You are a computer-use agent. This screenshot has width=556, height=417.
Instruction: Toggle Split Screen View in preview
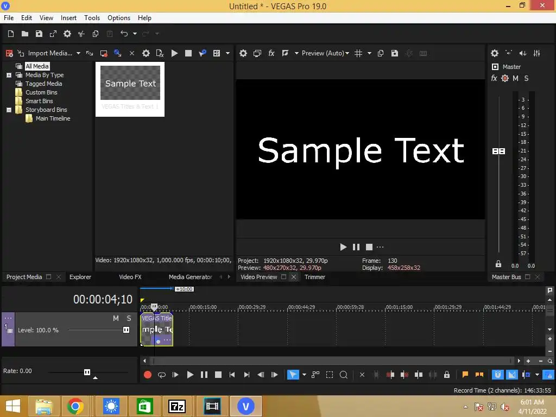click(x=285, y=53)
